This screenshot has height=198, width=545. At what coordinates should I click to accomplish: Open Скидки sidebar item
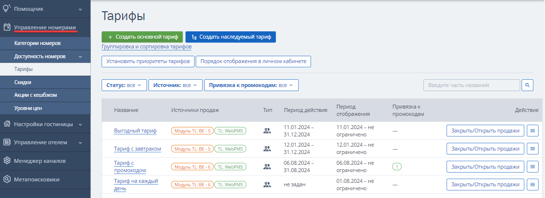pyautogui.click(x=45, y=82)
